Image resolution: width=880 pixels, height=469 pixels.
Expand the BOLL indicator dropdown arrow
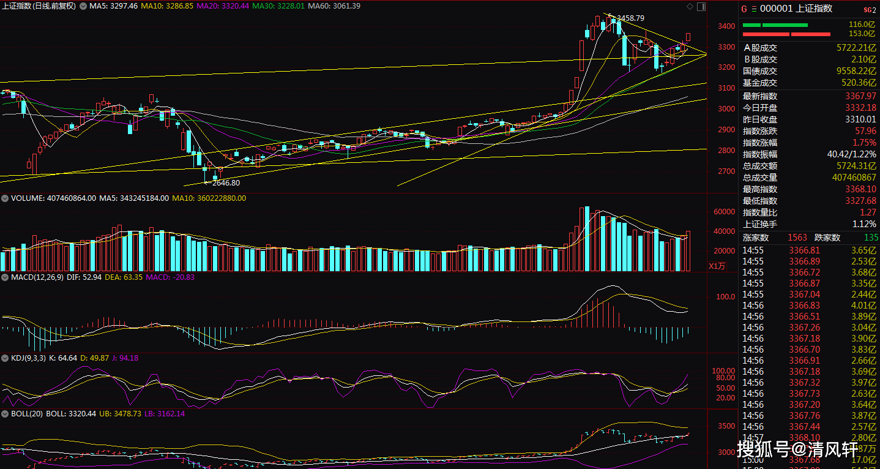click(x=5, y=413)
